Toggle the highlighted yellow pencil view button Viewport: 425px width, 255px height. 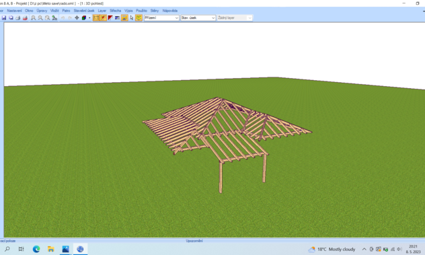pos(124,18)
